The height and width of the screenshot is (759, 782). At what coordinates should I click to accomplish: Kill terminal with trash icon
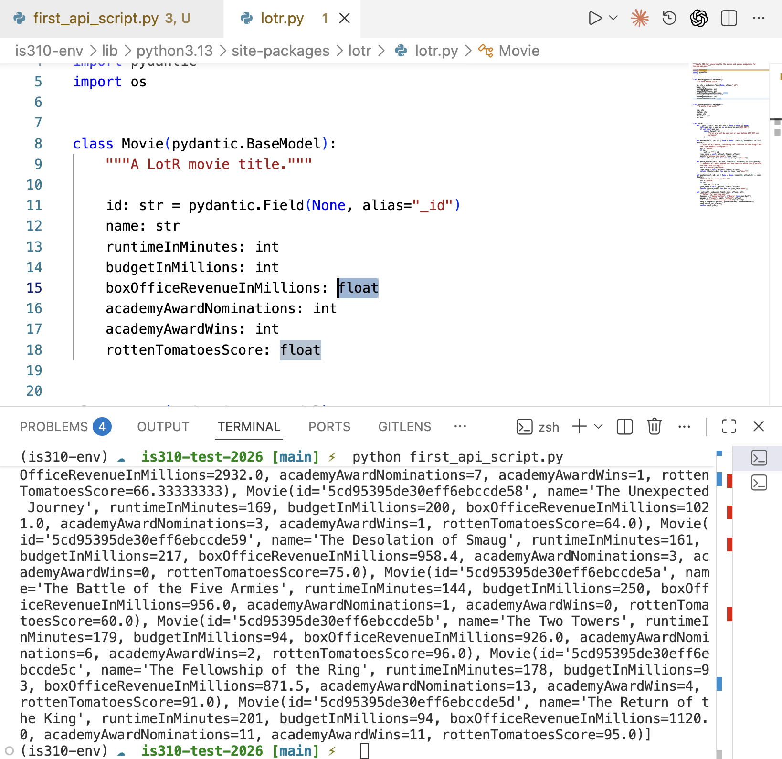(654, 426)
